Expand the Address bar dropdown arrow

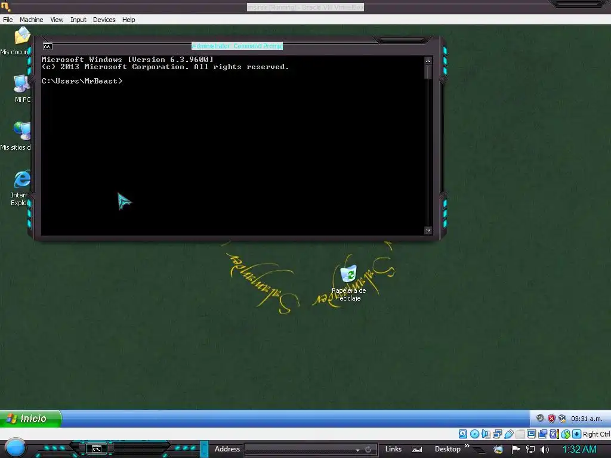[x=358, y=450]
